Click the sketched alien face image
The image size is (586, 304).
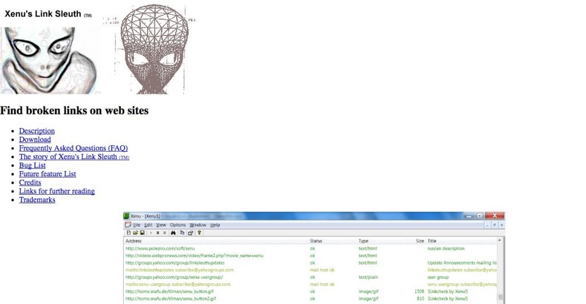click(50, 60)
